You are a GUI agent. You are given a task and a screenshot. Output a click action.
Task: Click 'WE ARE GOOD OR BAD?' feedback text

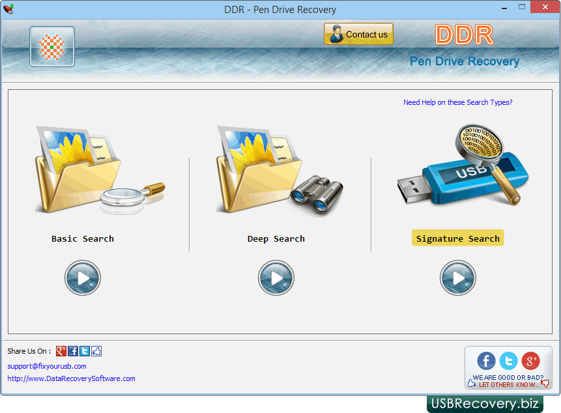508,378
